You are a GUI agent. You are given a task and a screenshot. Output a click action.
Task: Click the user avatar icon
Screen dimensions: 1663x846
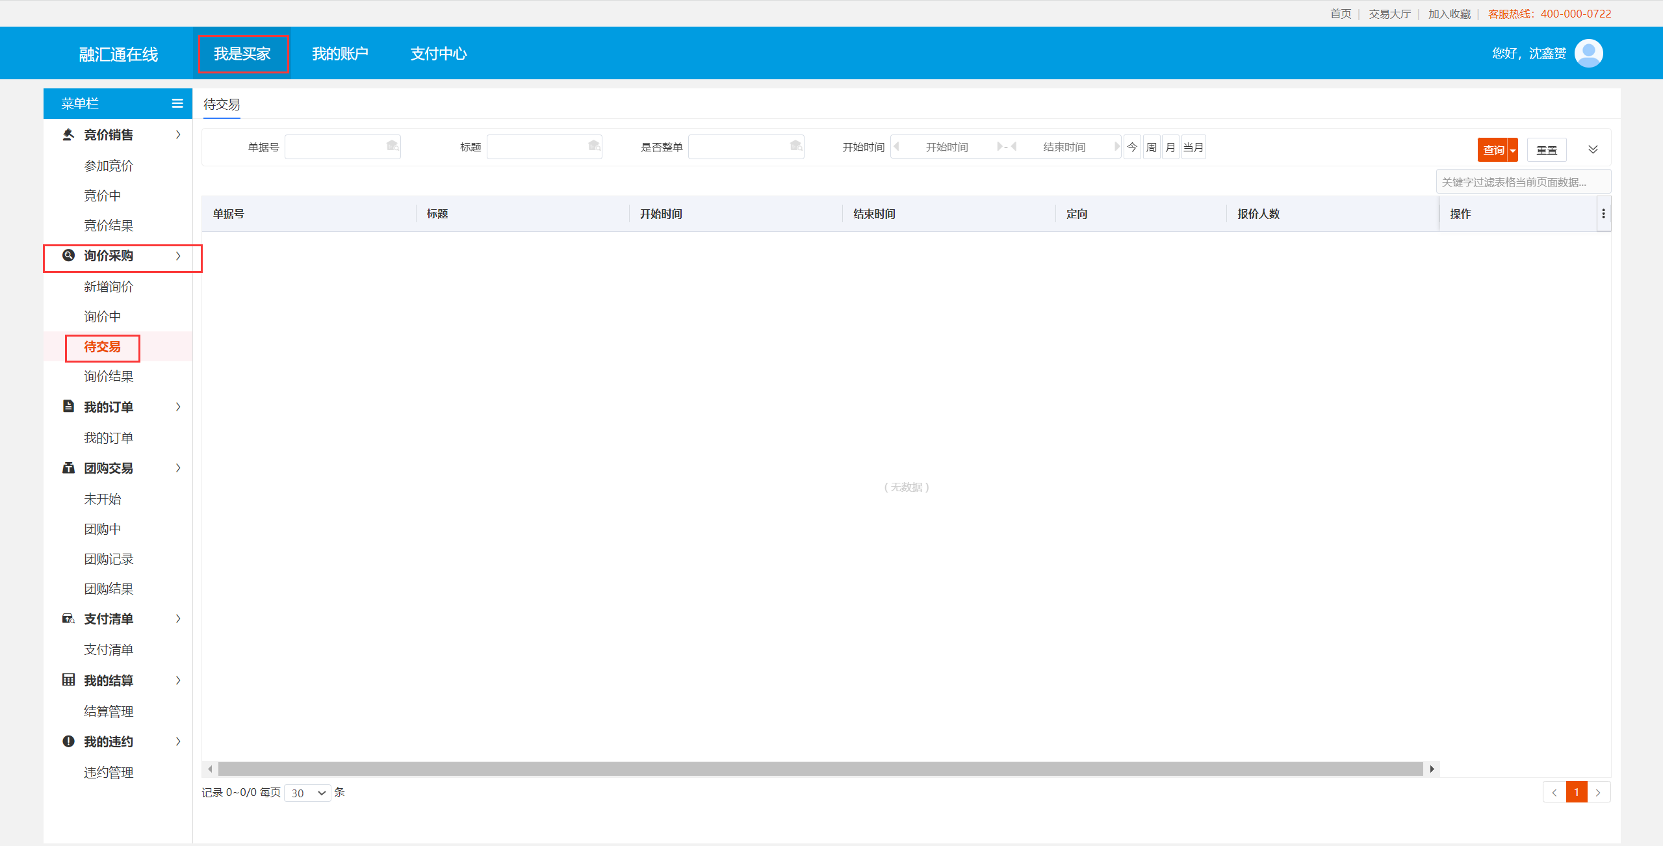1588,53
